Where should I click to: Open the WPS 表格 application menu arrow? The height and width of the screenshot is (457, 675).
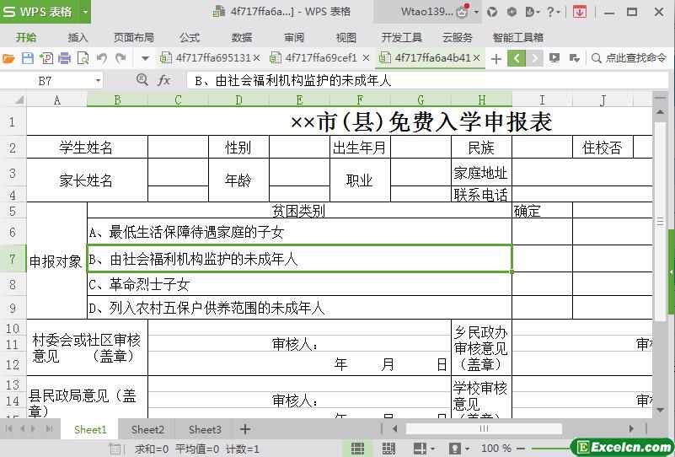tap(85, 12)
